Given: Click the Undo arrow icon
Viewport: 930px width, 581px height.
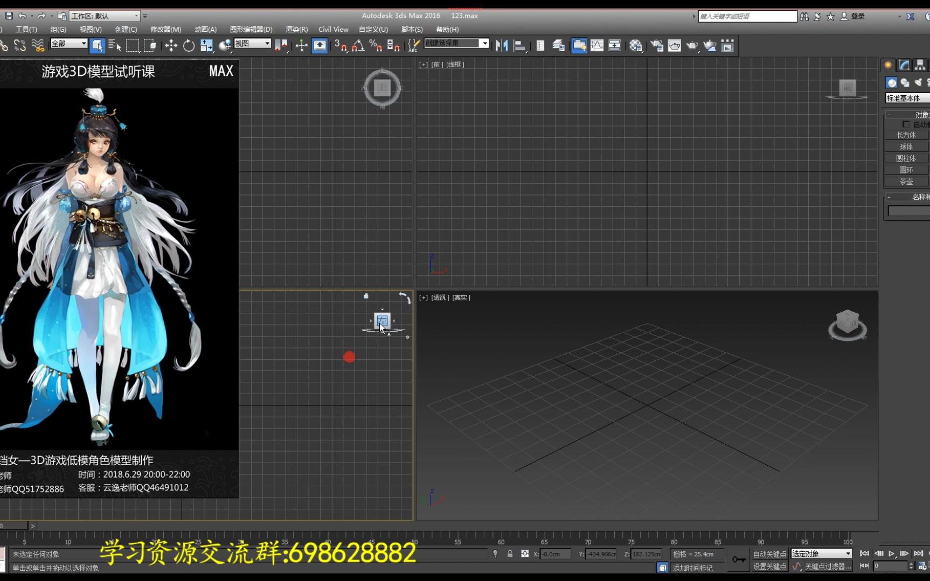Looking at the screenshot, I should (22, 16).
